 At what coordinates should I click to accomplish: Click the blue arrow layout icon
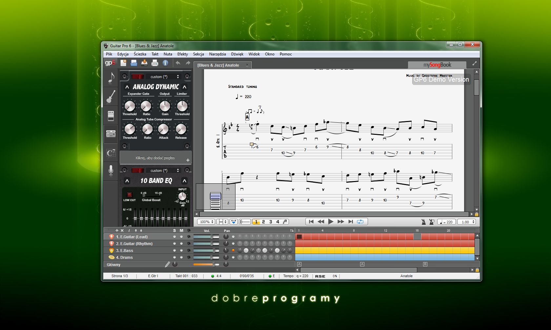(234, 222)
